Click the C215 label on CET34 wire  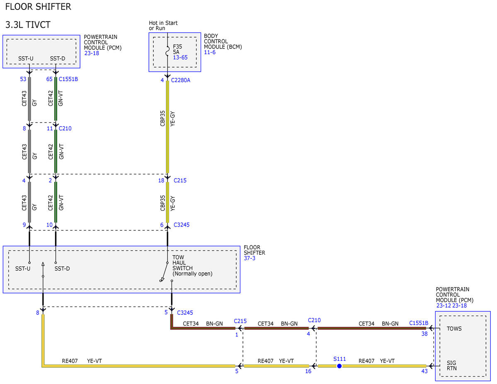pos(240,321)
